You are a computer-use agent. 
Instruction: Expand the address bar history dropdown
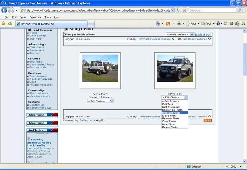(173, 10)
